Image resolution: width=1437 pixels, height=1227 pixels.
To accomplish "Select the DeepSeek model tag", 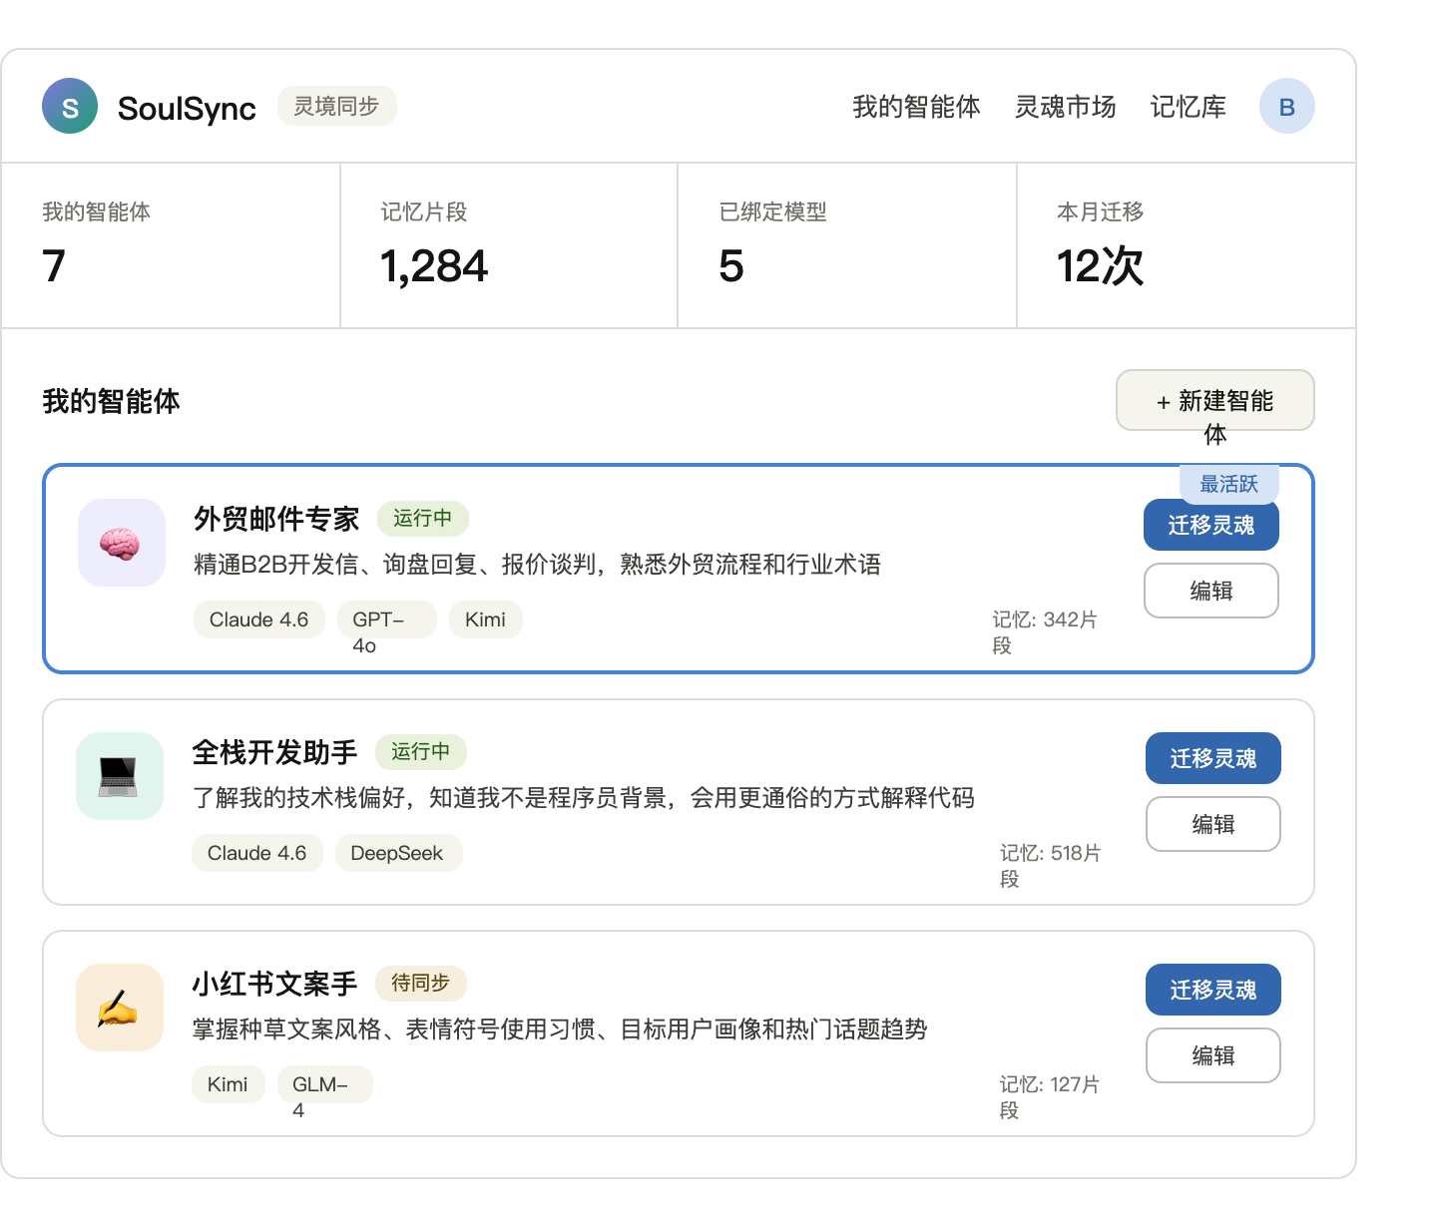I will pyautogui.click(x=397, y=854).
